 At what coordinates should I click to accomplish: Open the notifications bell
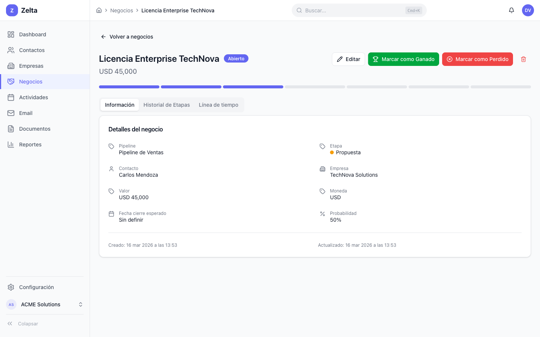[x=511, y=10]
